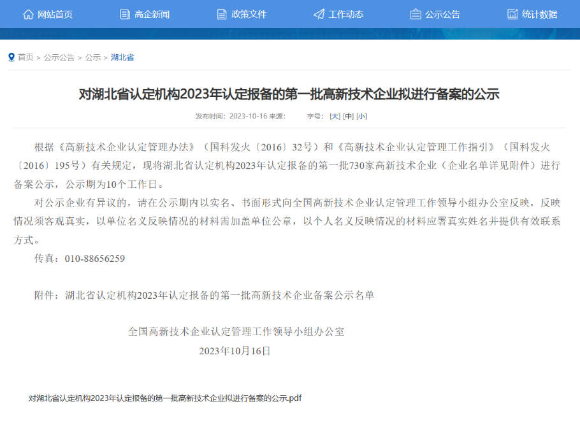Navigate to 公示公告 in the breadcrumb
Screen dimensions: 580x425
59,57
